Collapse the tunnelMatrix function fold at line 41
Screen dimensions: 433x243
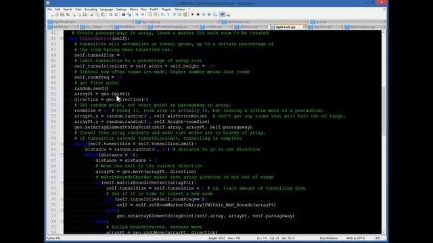[62, 38]
